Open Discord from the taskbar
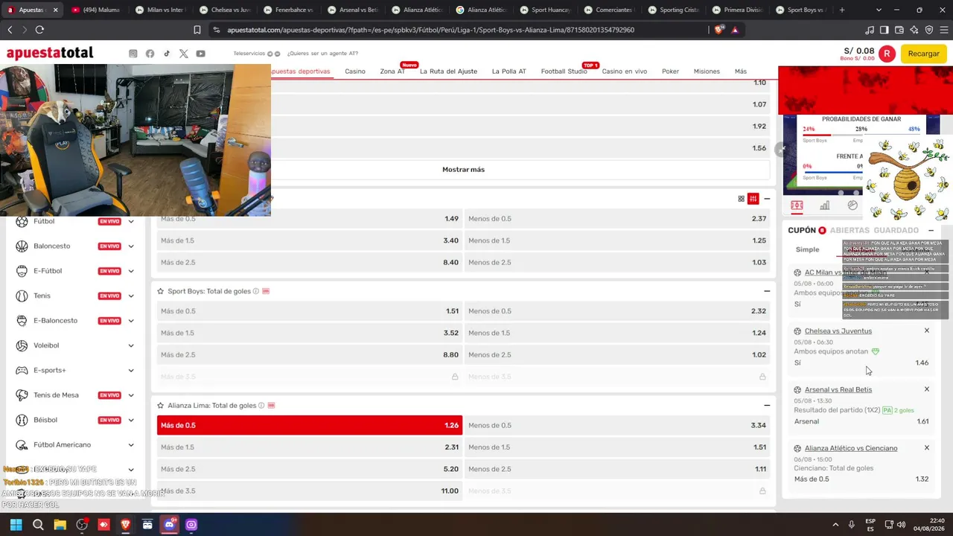 click(x=169, y=525)
